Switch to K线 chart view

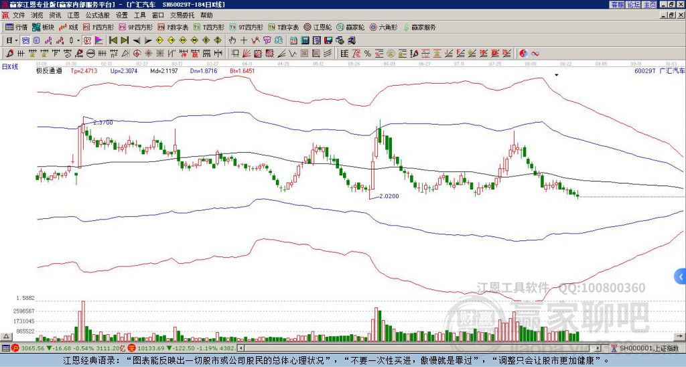click(x=68, y=27)
